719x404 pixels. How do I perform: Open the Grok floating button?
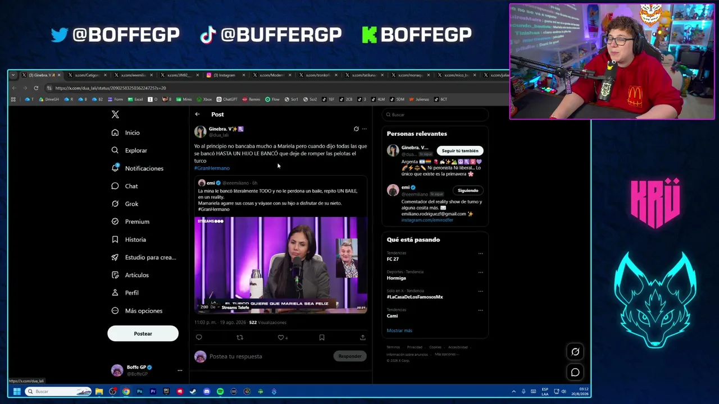pos(575,352)
